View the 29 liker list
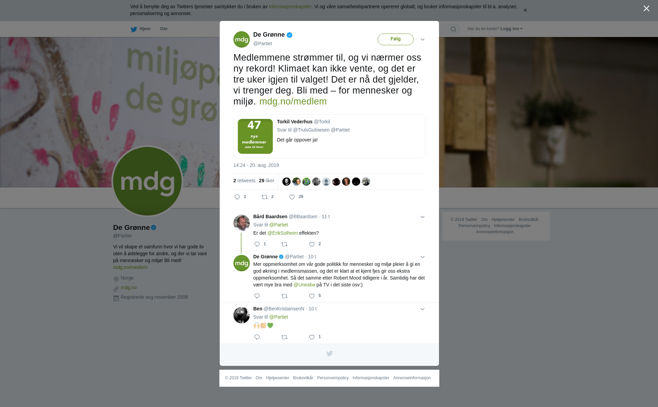 click(267, 181)
